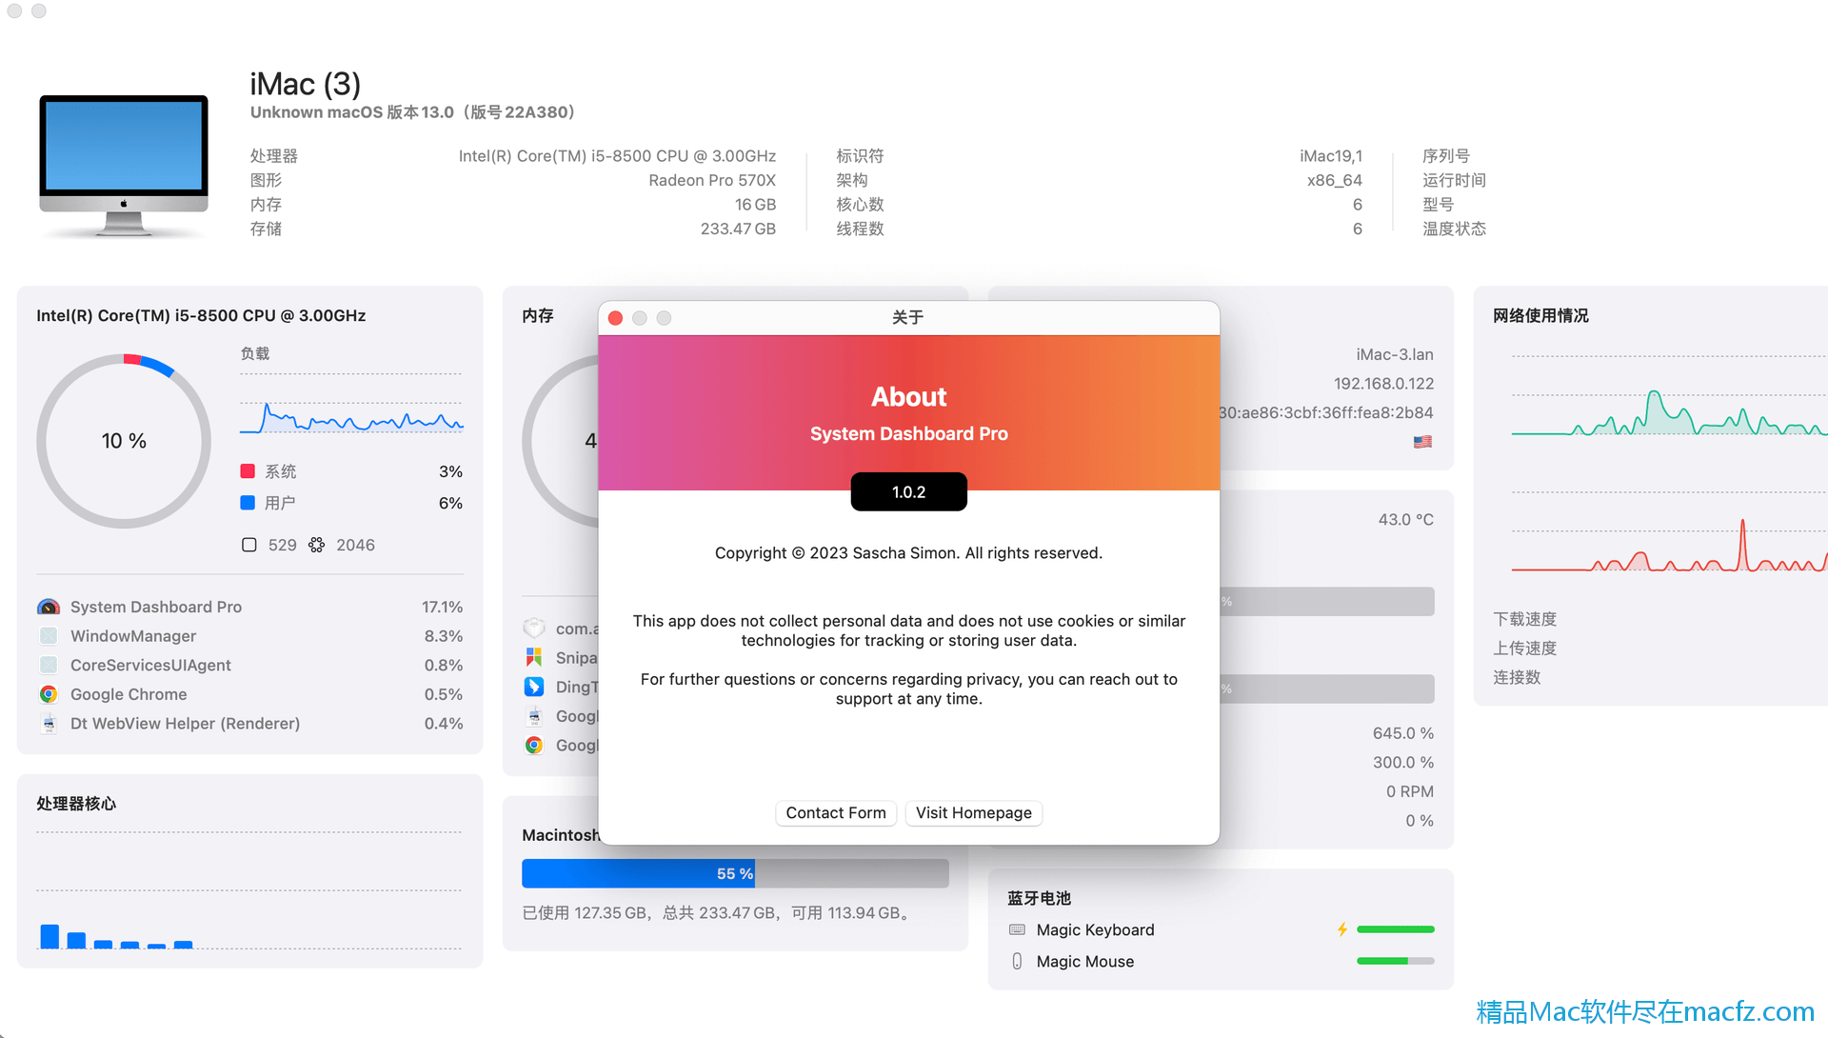The width and height of the screenshot is (1828, 1038).
Task: Close the 关于 About dialog
Action: click(x=615, y=318)
